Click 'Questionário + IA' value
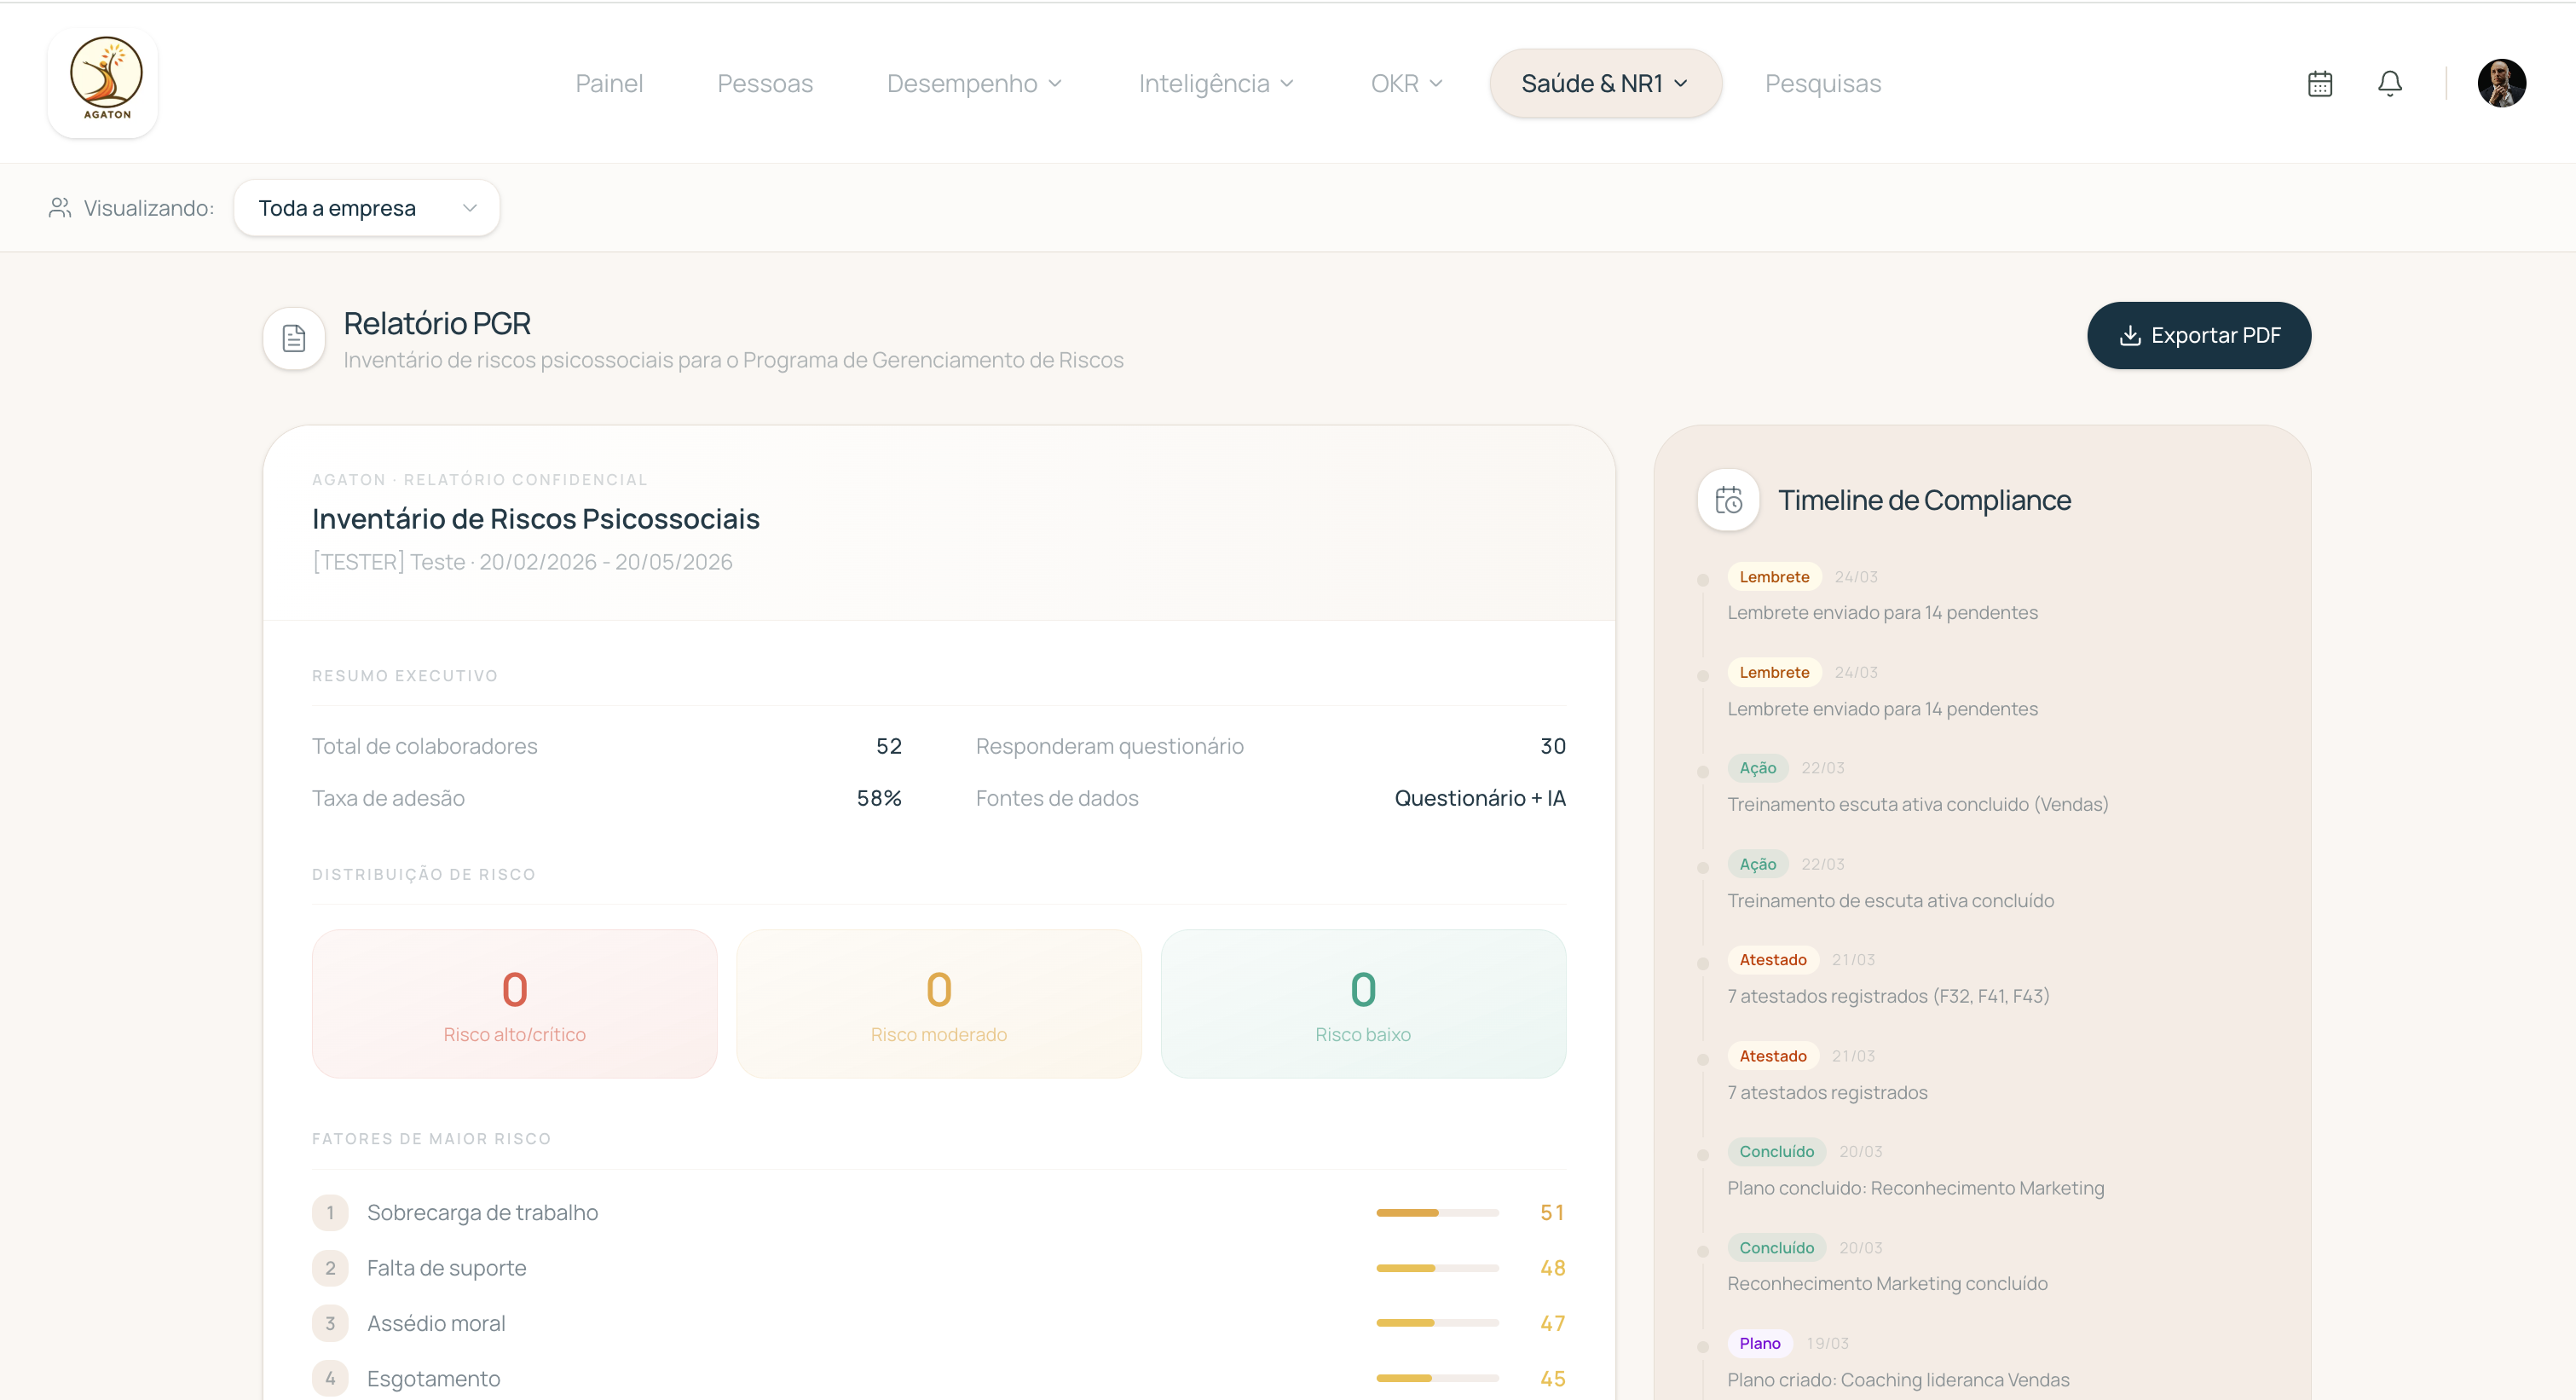The image size is (2576, 1400). [1480, 798]
